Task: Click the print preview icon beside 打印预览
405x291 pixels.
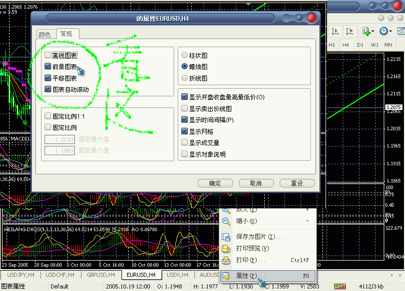Action: 226,248
